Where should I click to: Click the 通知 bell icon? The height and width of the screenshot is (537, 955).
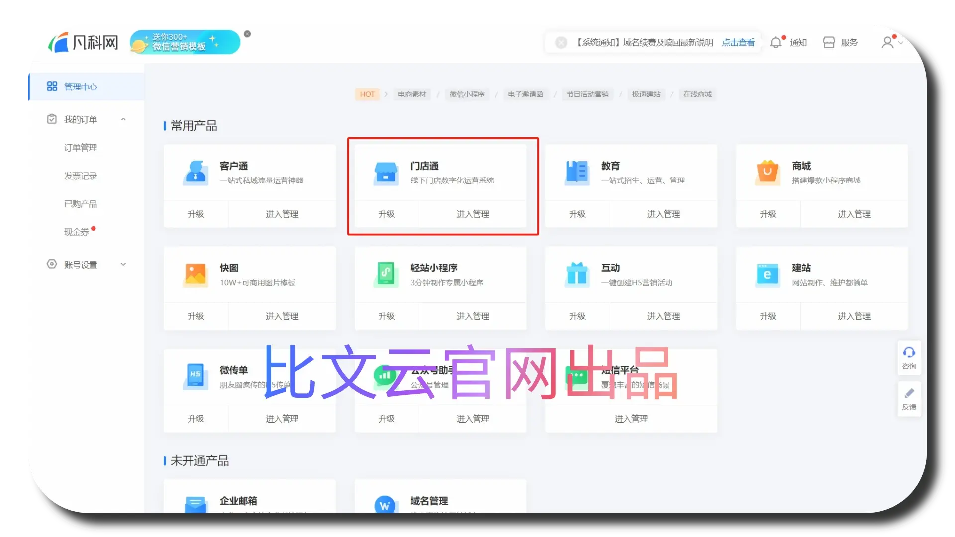coord(776,43)
